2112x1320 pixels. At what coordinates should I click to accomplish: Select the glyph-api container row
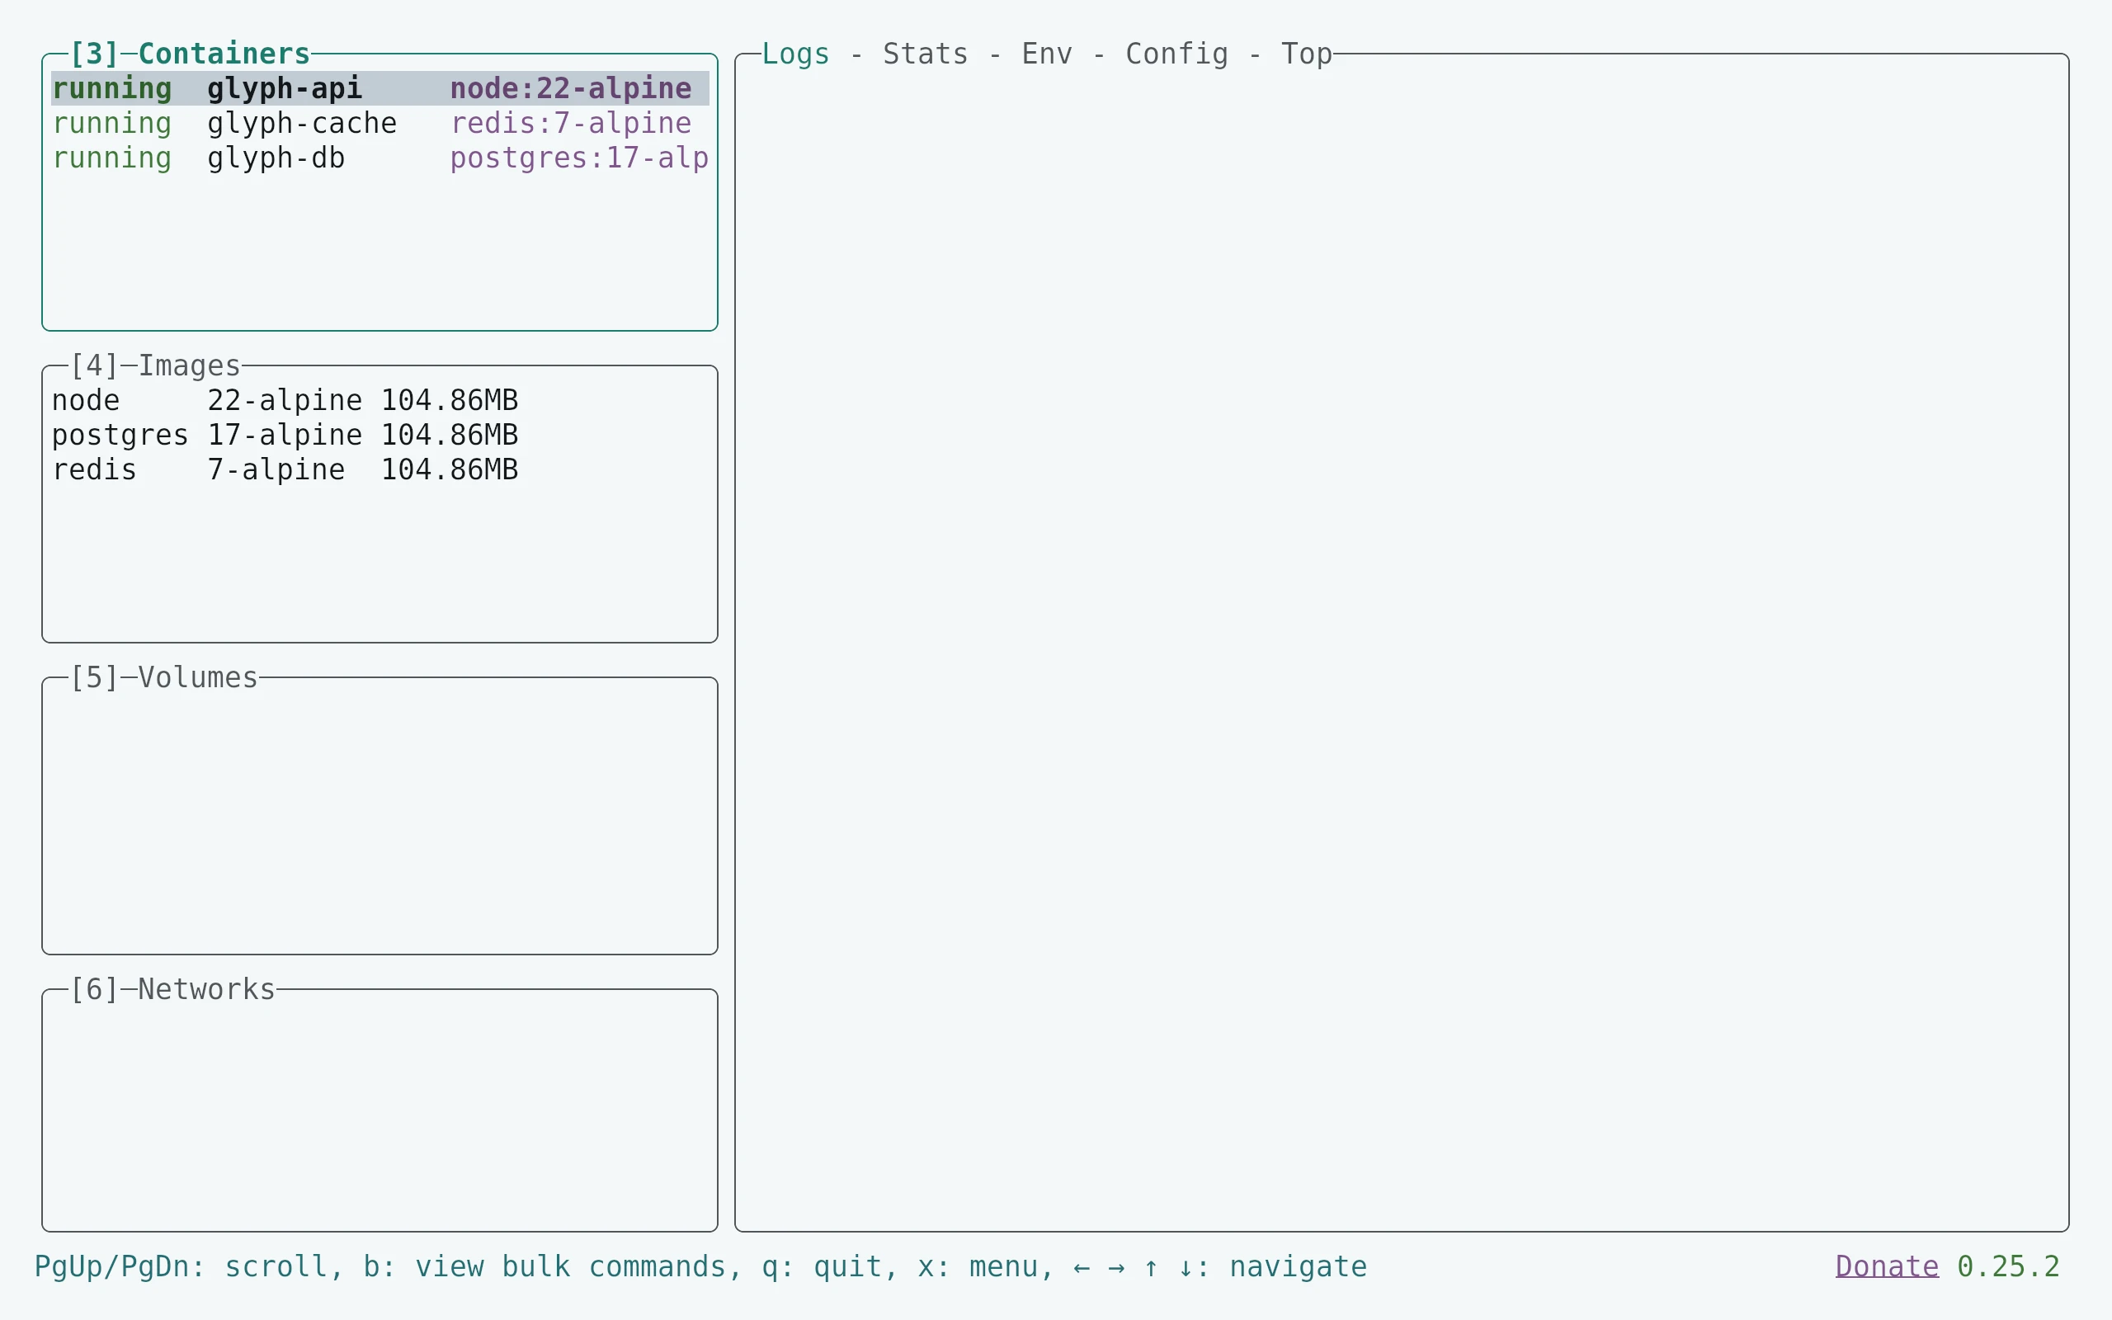pyautogui.click(x=379, y=88)
